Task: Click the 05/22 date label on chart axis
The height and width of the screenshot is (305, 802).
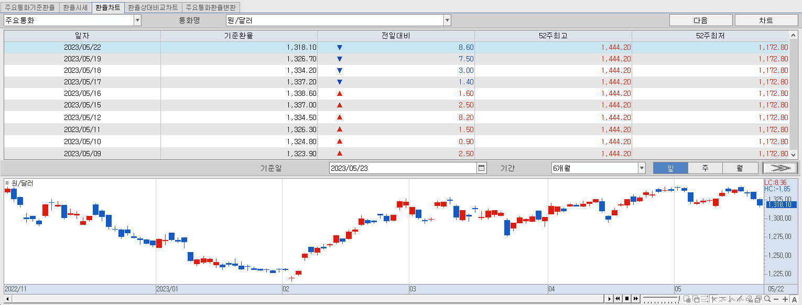Action: click(x=776, y=289)
